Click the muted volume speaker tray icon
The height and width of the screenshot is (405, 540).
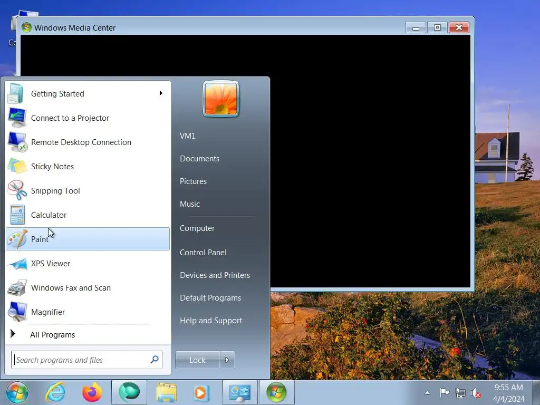pos(476,392)
